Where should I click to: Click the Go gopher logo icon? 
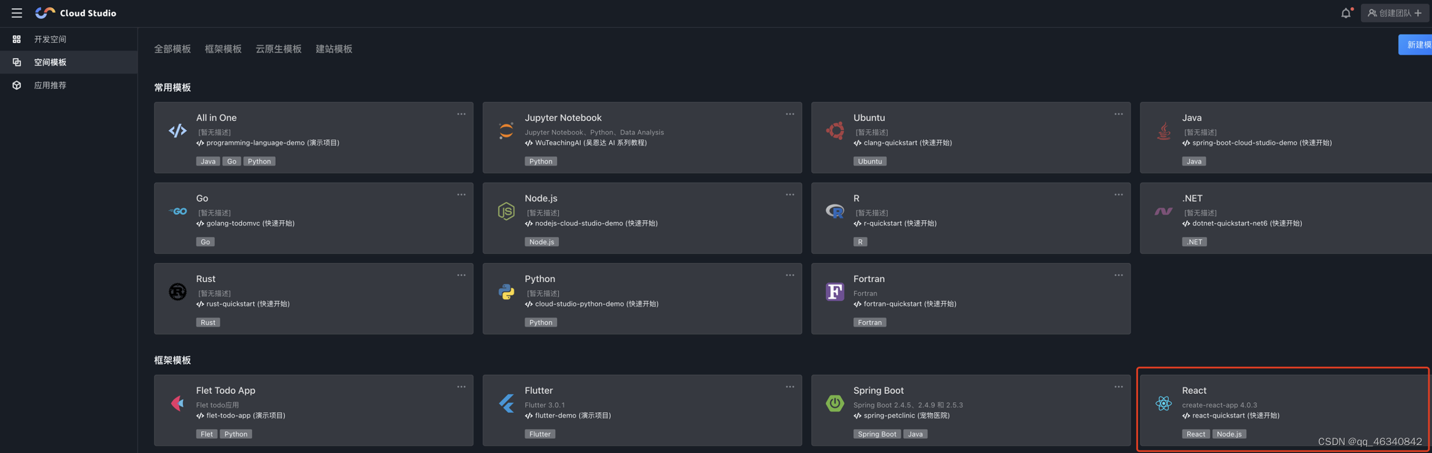[x=177, y=211]
